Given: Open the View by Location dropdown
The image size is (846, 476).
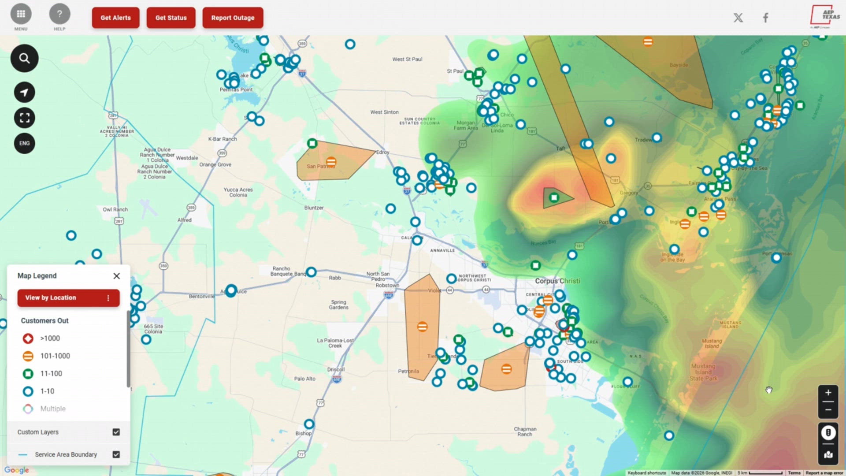Looking at the screenshot, I should pos(68,297).
